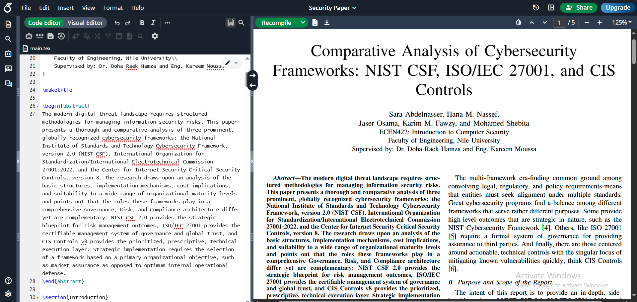The height and width of the screenshot is (302, 637).
Task: Zoom out the PDF preview
Action: [587, 23]
